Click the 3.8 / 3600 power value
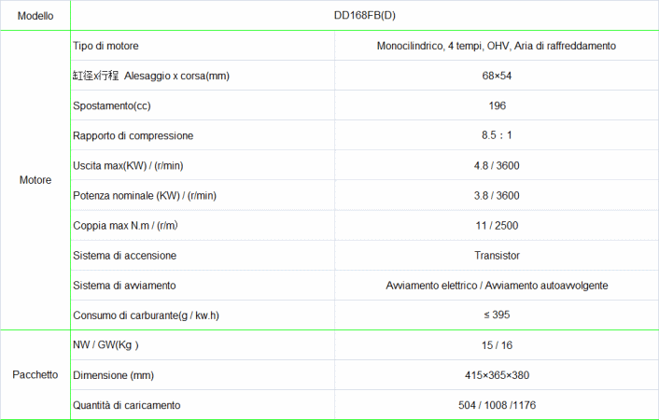 point(497,195)
